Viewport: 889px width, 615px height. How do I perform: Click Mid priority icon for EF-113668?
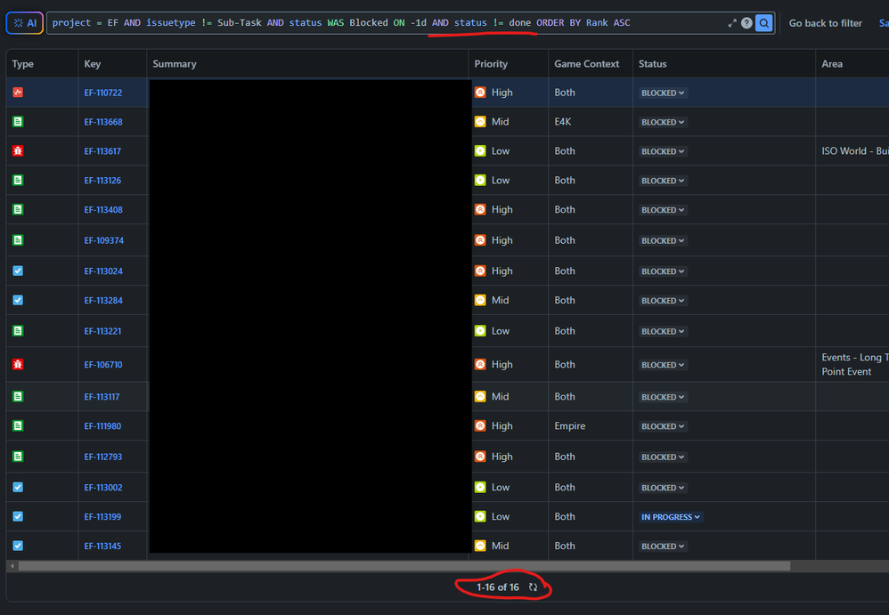coord(480,122)
